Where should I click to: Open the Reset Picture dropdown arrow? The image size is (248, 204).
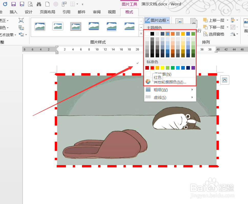pyautogui.click(x=26, y=35)
